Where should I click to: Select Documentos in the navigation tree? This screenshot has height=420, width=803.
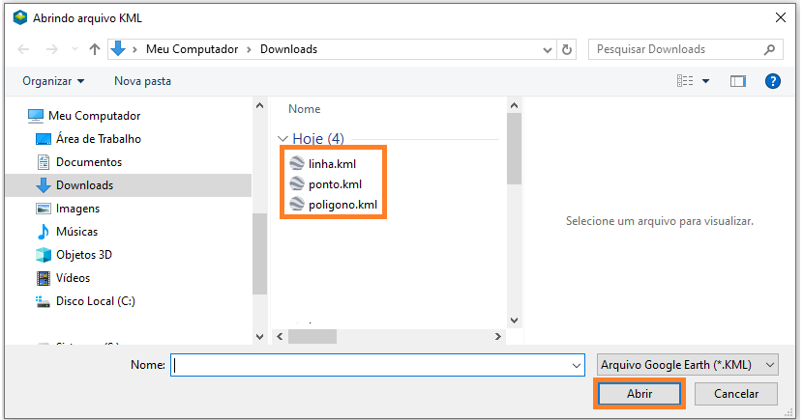click(89, 162)
